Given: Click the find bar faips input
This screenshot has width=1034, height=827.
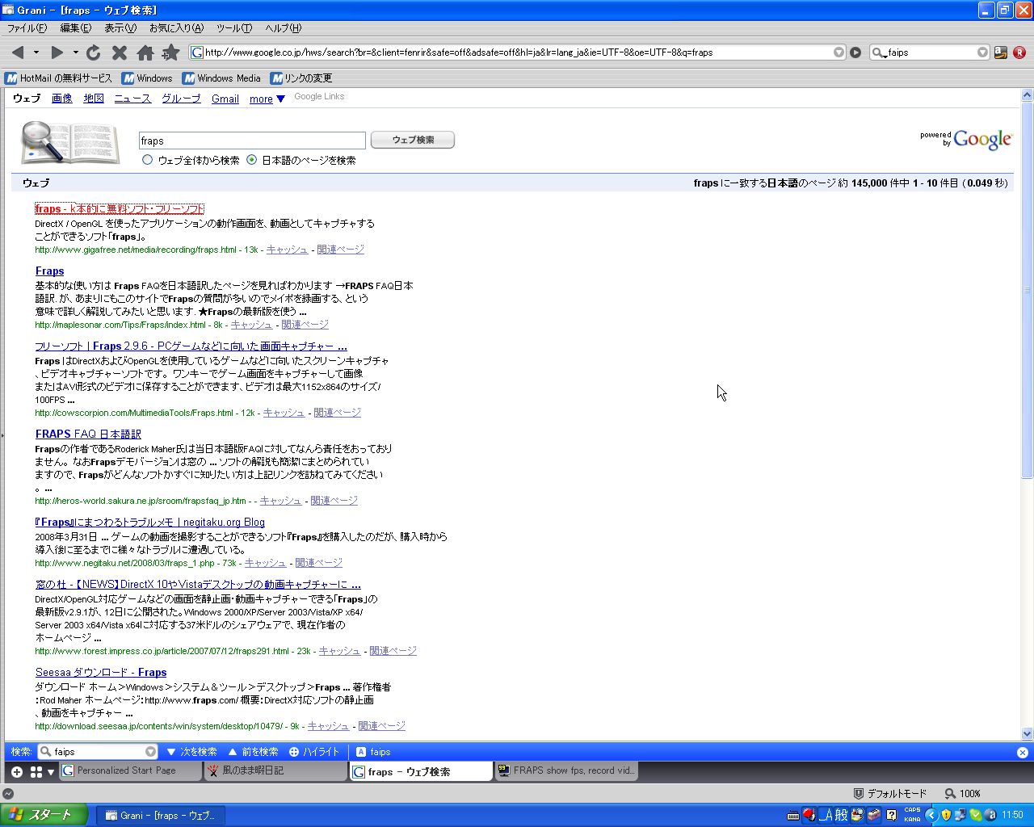Looking at the screenshot, I should point(97,752).
